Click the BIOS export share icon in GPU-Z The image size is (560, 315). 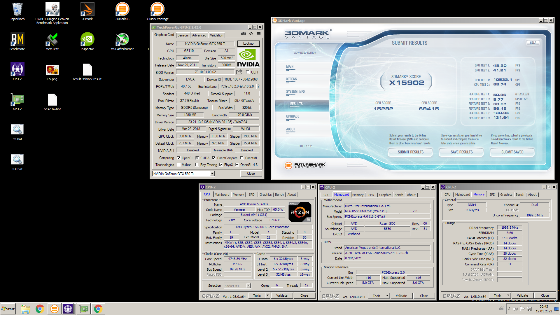(x=239, y=72)
